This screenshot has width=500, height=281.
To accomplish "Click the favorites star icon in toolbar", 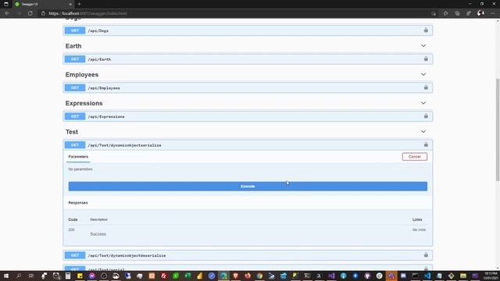I will pyautogui.click(x=446, y=13).
